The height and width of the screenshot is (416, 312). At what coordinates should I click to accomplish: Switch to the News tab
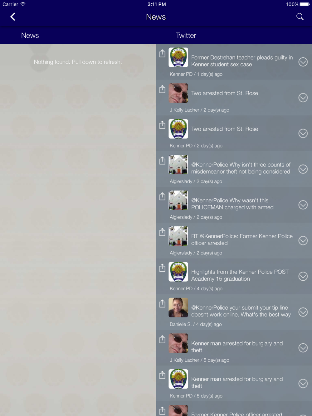tap(30, 35)
